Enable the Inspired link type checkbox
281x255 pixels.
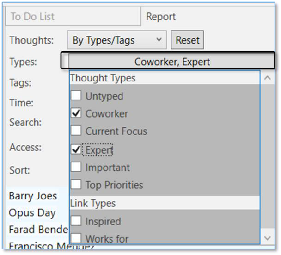tap(76, 222)
